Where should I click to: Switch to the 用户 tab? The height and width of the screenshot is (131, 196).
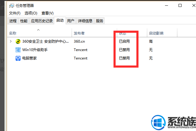point(71,21)
